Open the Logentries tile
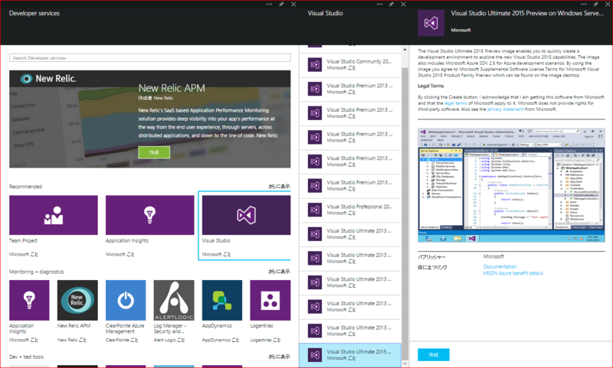613x368 pixels. click(x=270, y=300)
